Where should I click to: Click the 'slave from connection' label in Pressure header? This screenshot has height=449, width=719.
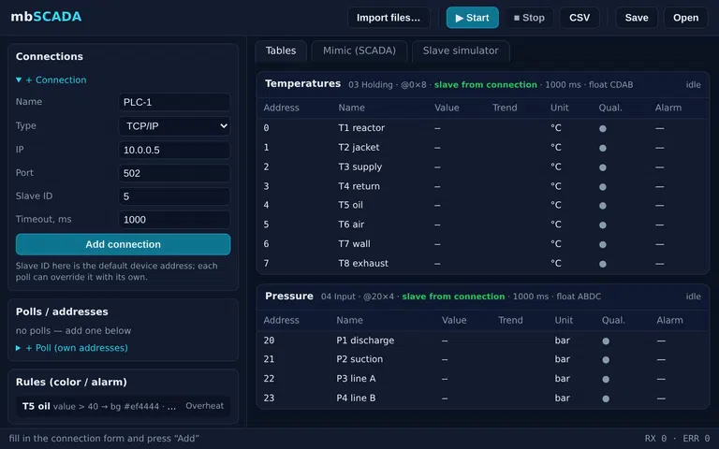coord(453,297)
